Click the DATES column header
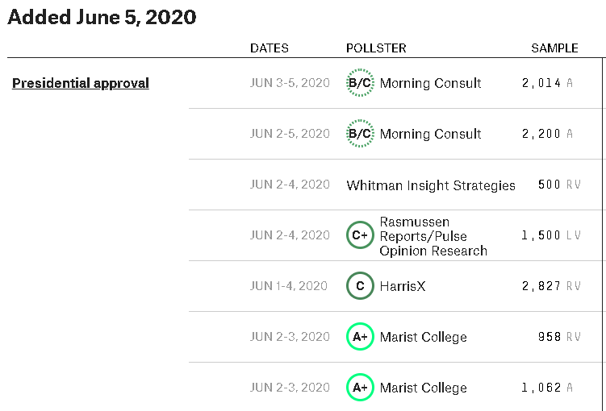Image resolution: width=606 pixels, height=411 pixels. [270, 48]
